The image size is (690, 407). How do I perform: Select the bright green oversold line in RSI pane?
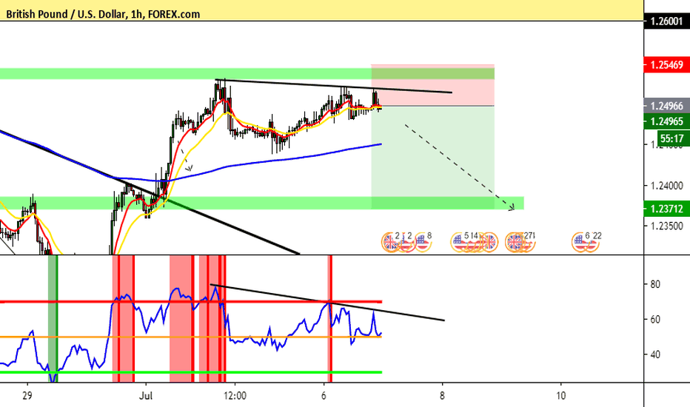(x=191, y=372)
